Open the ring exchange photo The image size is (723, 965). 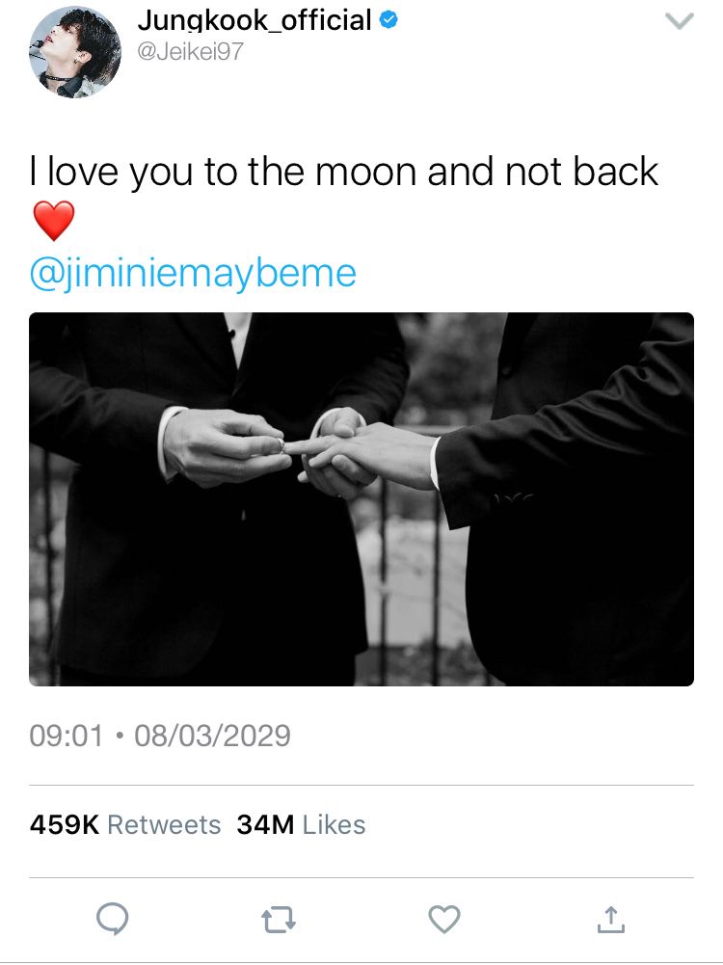(361, 499)
